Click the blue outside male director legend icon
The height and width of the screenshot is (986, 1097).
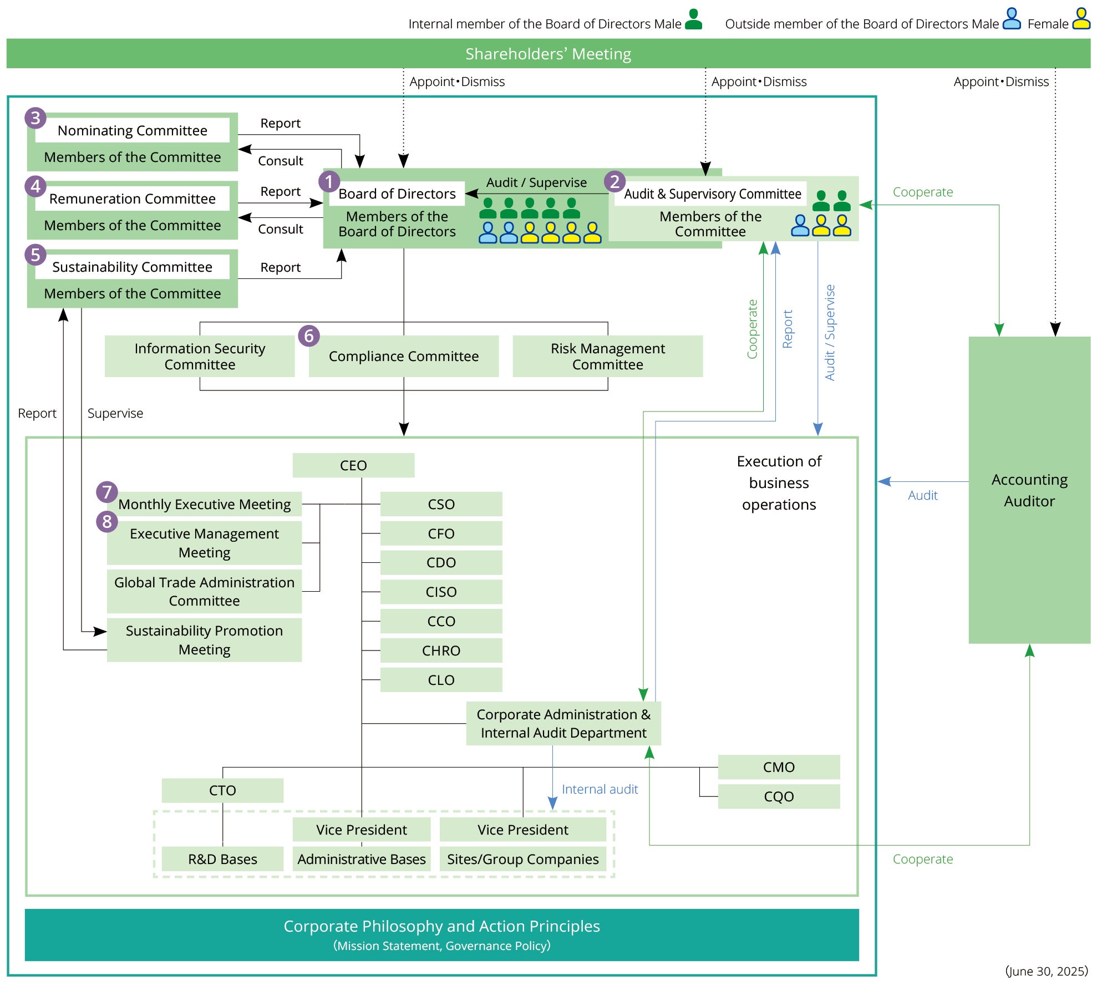tap(1012, 19)
